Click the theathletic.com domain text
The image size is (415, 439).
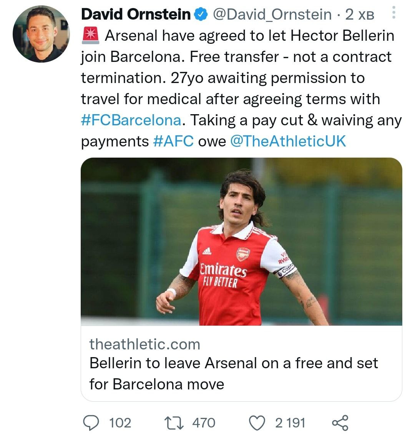(x=144, y=344)
